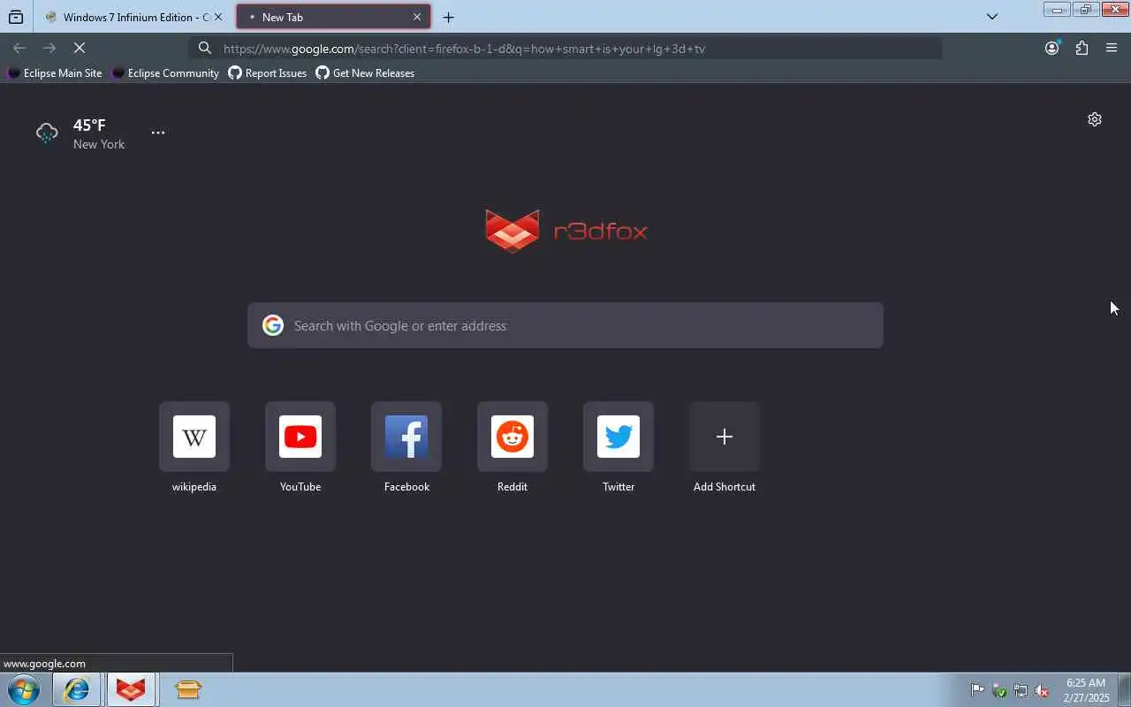This screenshot has height=707, width=1131.
Task: Open the Action Center flag tray icon
Action: (977, 690)
